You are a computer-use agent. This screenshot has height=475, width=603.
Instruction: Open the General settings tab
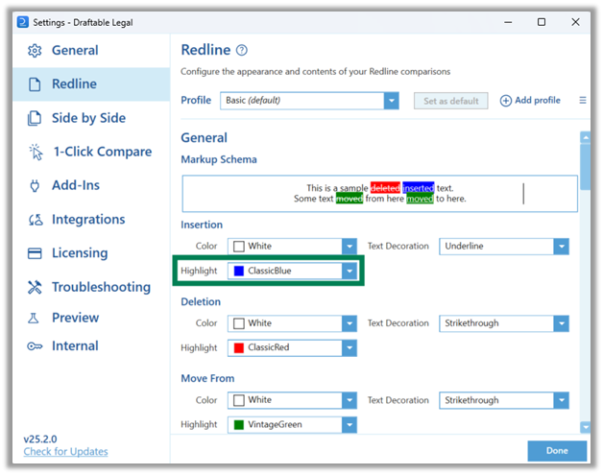(91, 50)
